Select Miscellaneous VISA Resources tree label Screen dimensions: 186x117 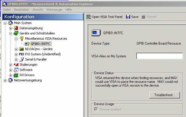(x=46, y=39)
